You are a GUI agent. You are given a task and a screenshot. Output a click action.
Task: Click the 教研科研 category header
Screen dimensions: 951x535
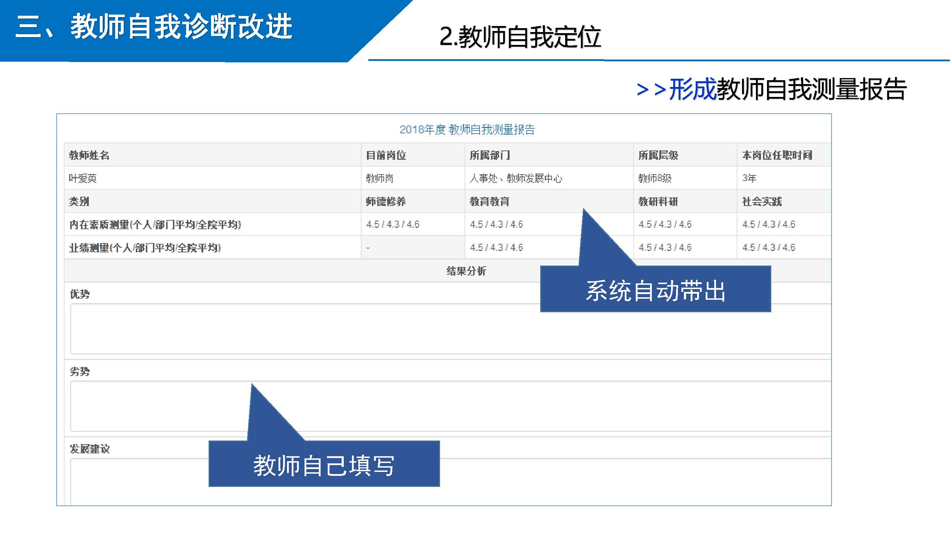[x=658, y=201]
